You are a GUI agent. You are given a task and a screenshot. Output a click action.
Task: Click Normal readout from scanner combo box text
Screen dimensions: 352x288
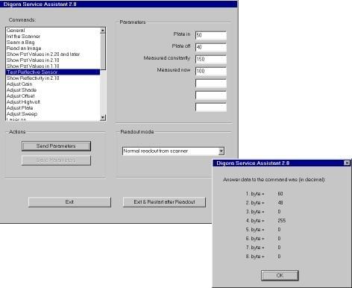(x=156, y=151)
